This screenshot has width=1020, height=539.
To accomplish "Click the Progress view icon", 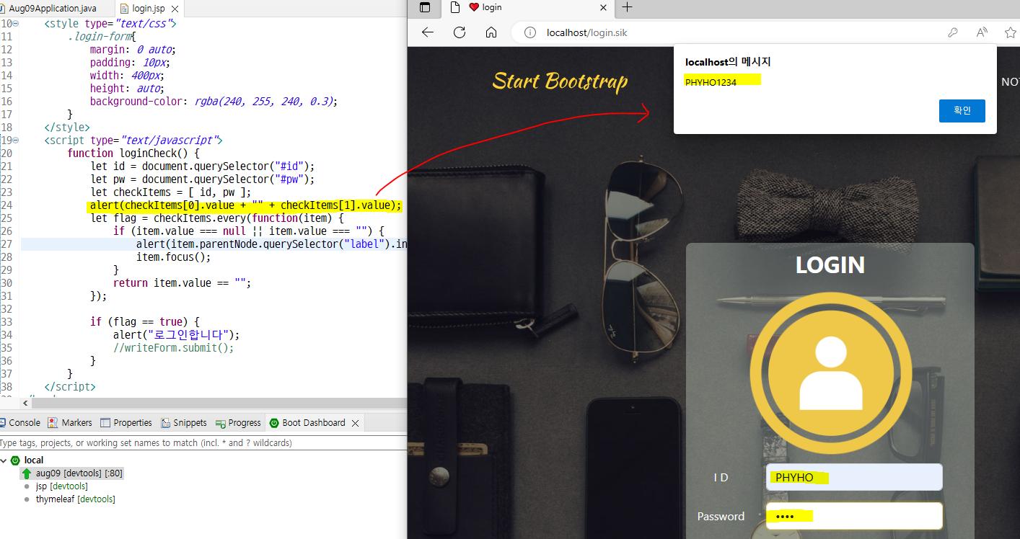I will click(x=221, y=423).
